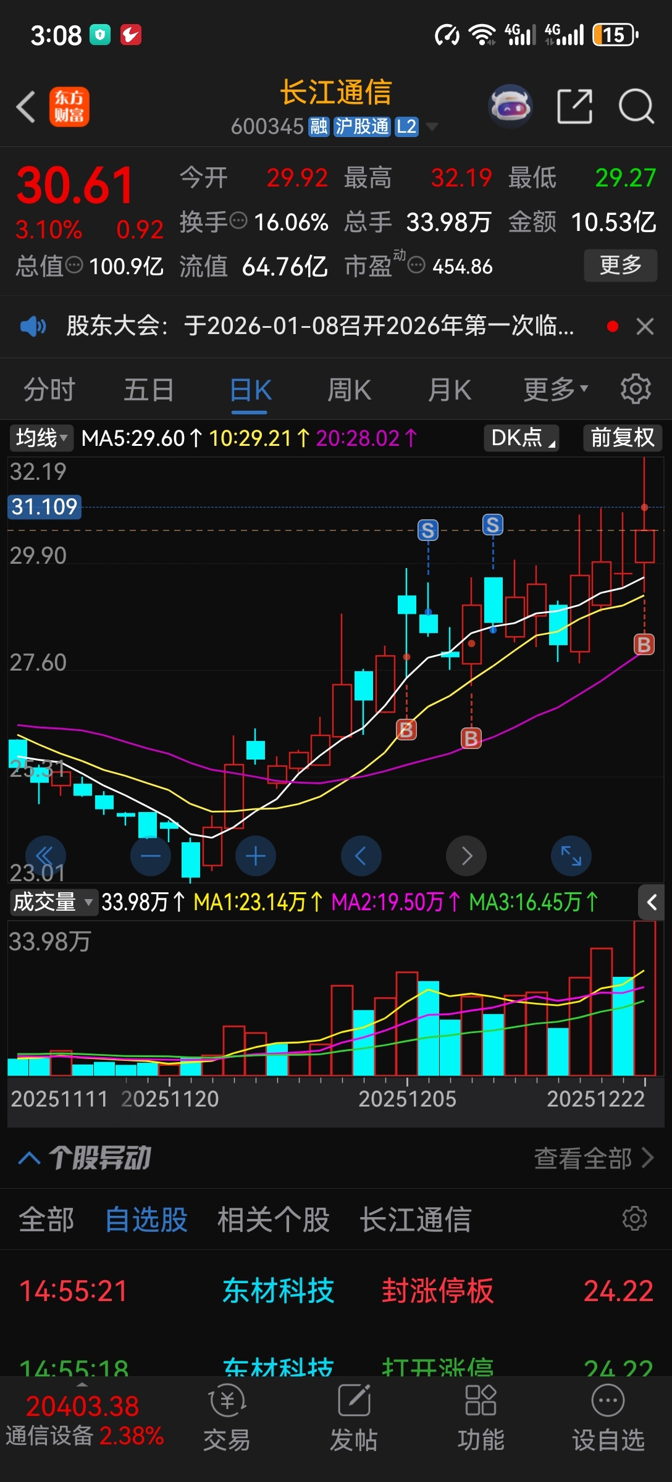
Task: Tap the latest candlestick on chart
Action: pos(644,546)
